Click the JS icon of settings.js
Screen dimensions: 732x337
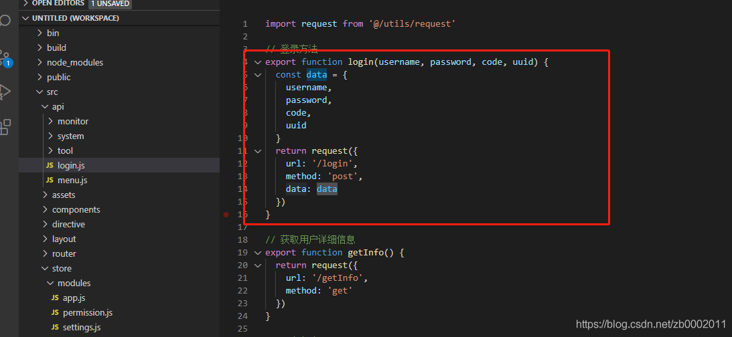tap(55, 328)
